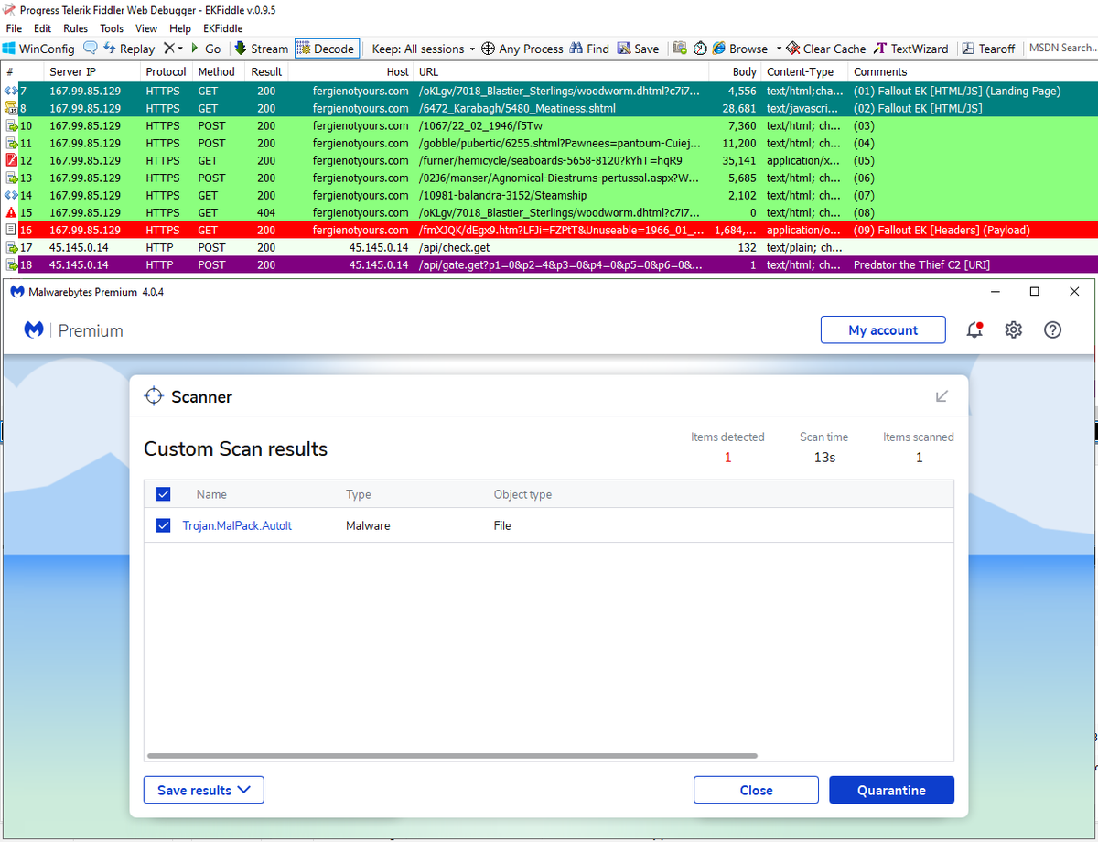Sort scan results by Name column
This screenshot has width=1098, height=842.
coord(211,494)
